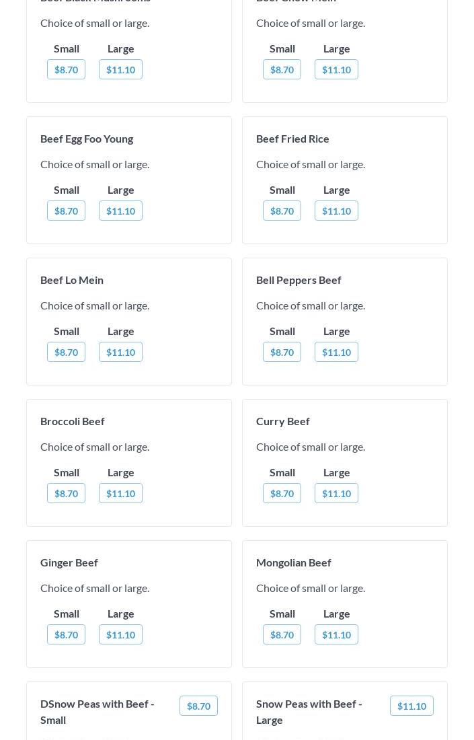Select small Beef Egg Foo Young $8.70
This screenshot has height=740, width=474.
(x=66, y=211)
